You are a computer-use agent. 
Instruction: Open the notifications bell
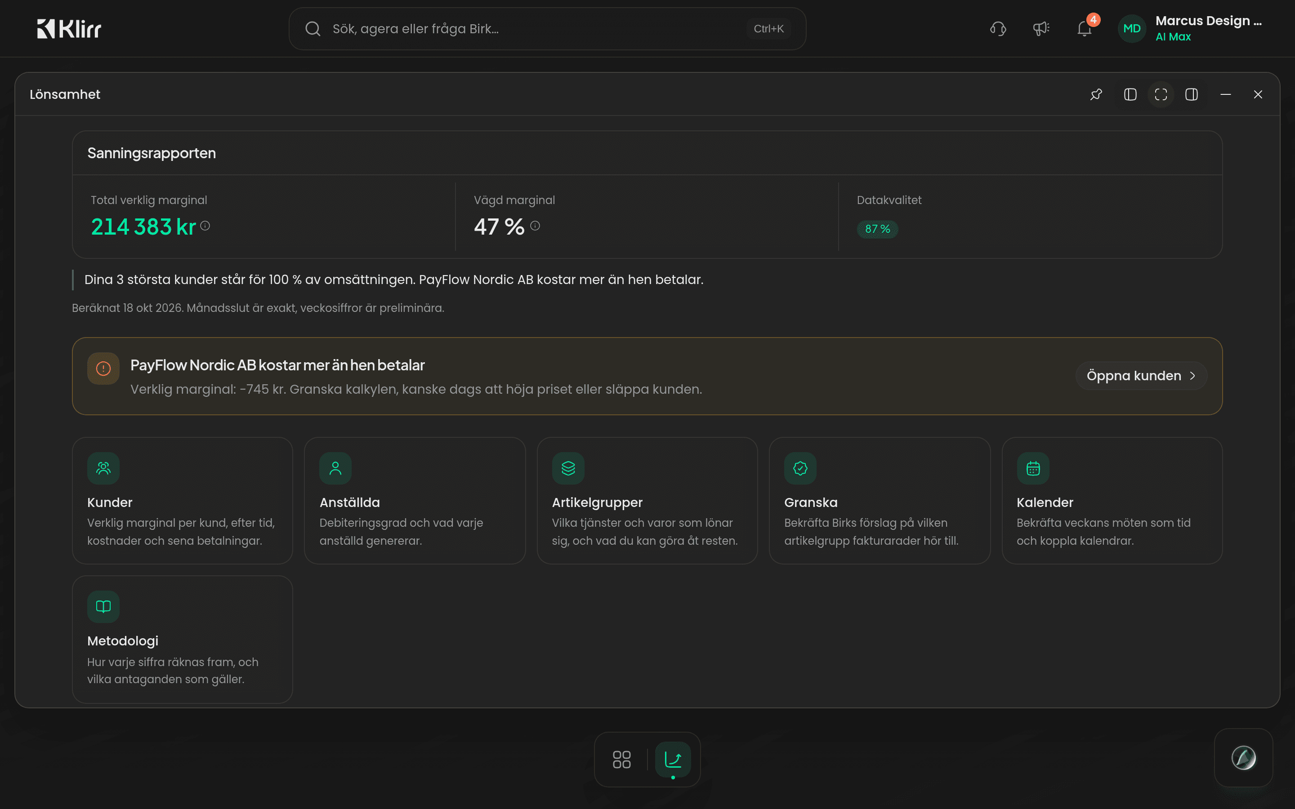pos(1085,29)
